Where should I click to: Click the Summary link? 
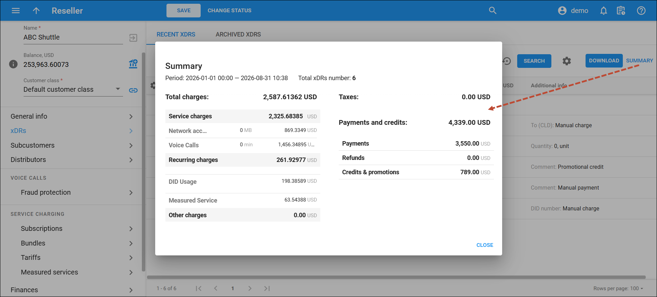[640, 61]
